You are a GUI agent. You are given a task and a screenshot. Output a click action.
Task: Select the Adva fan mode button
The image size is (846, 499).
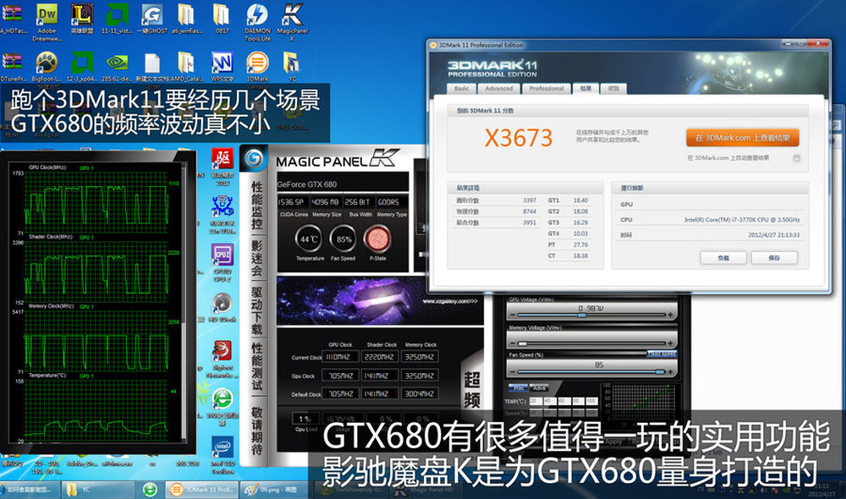pyautogui.click(x=539, y=388)
